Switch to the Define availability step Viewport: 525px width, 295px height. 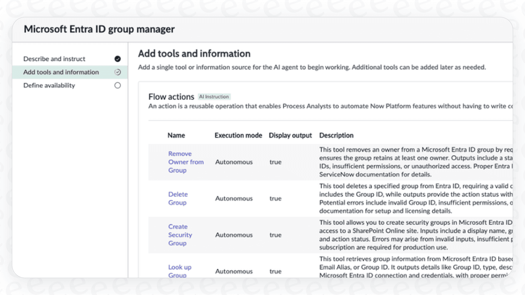tap(49, 85)
